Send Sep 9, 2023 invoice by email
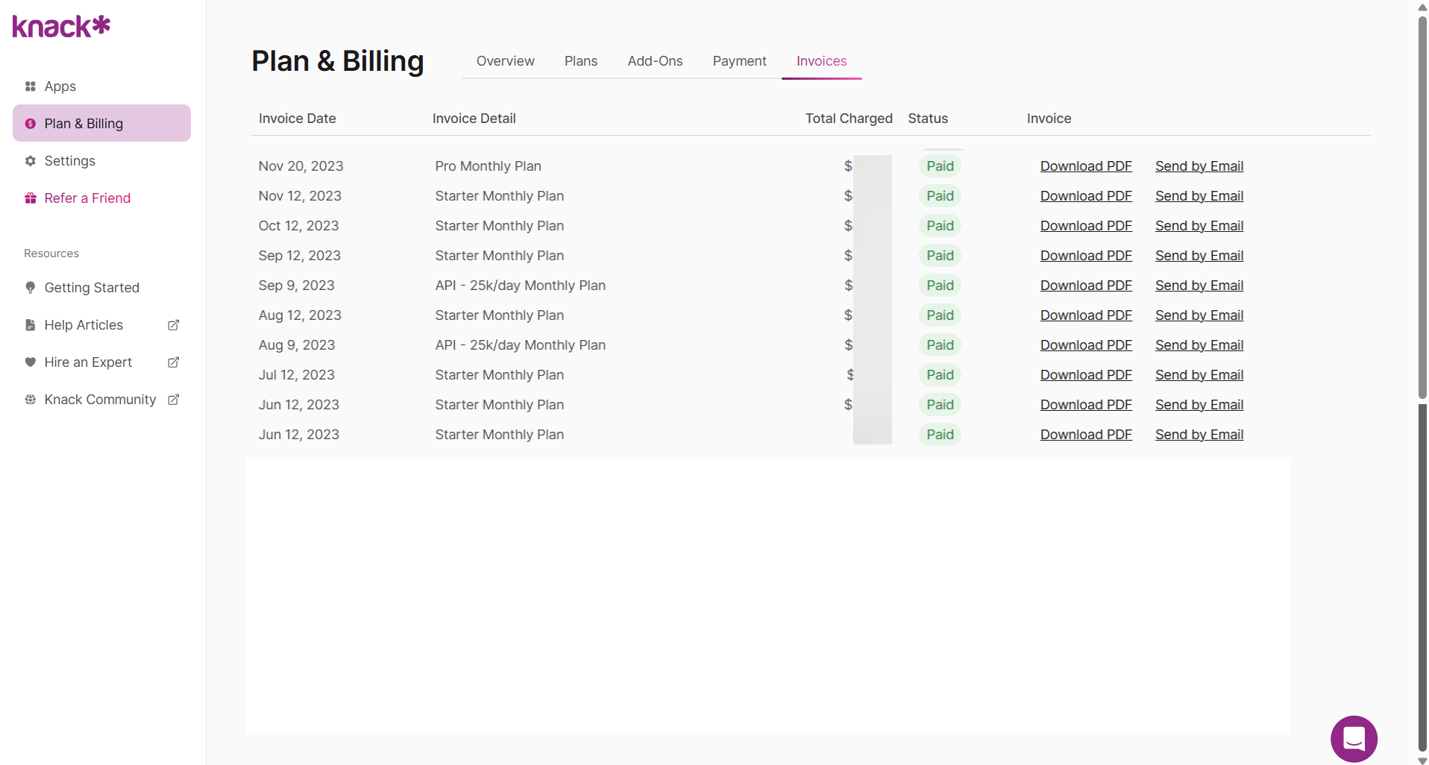This screenshot has height=765, width=1429. (x=1199, y=286)
